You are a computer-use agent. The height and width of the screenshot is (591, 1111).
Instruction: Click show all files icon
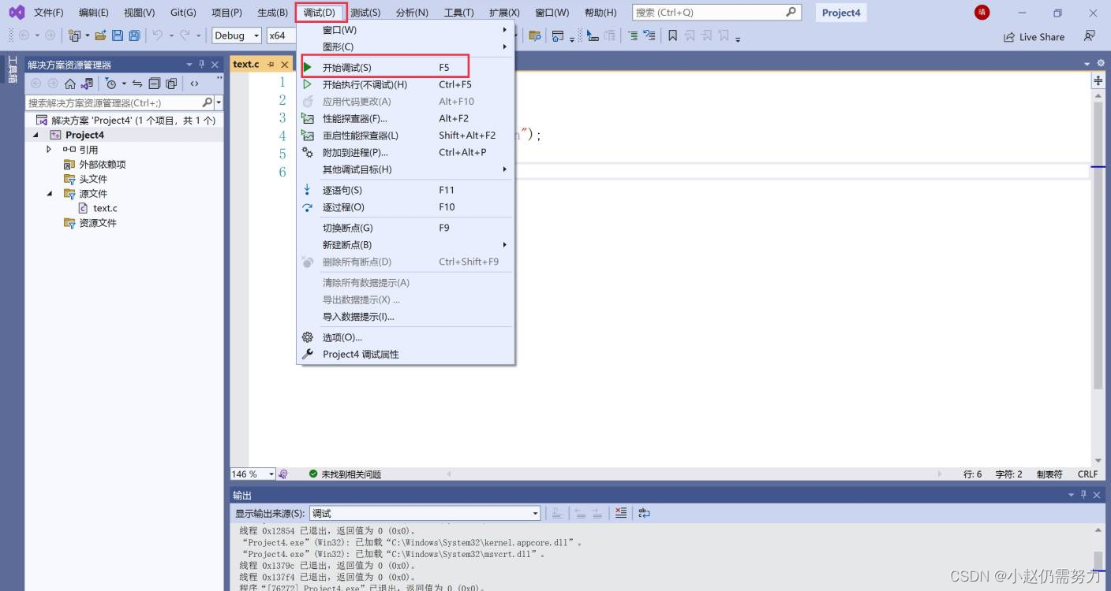pyautogui.click(x=170, y=84)
